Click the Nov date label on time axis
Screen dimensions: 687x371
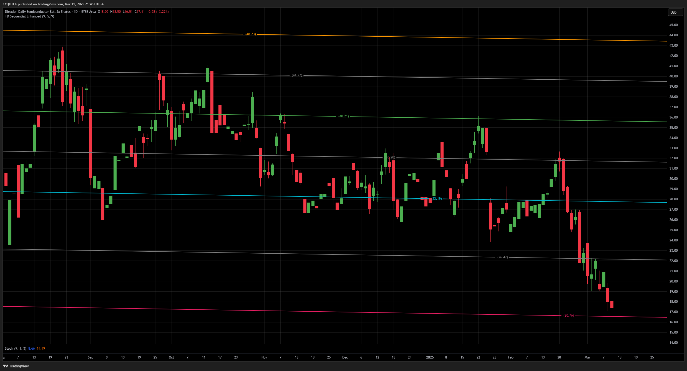coord(264,357)
